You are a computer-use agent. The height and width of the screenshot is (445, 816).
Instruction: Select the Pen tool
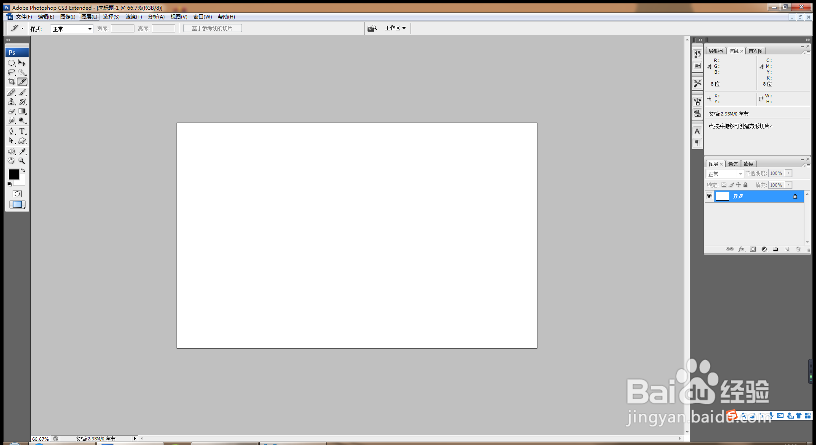point(11,131)
